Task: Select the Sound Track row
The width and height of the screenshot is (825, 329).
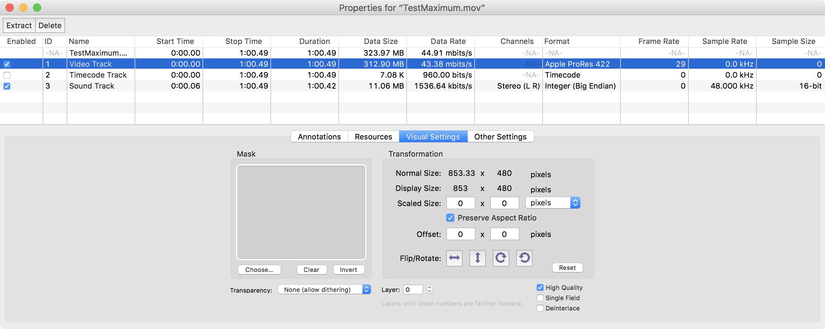Action: (92, 86)
